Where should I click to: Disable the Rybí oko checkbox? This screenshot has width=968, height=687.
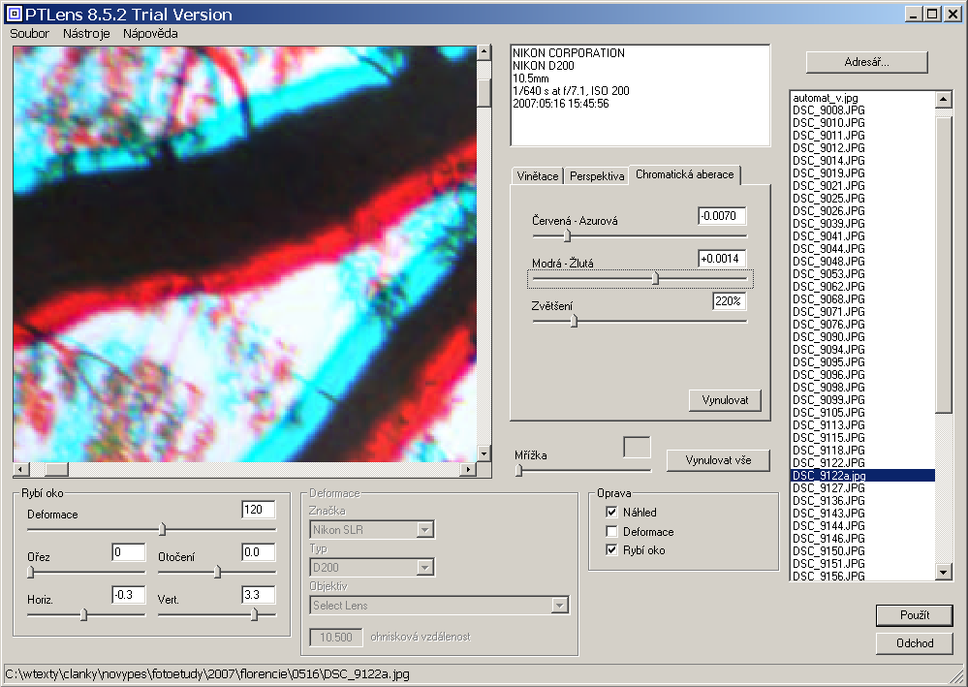pos(611,550)
